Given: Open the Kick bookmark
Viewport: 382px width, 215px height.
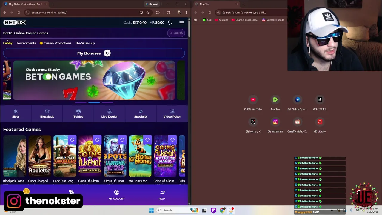Looking at the screenshot, I should click(207, 20).
